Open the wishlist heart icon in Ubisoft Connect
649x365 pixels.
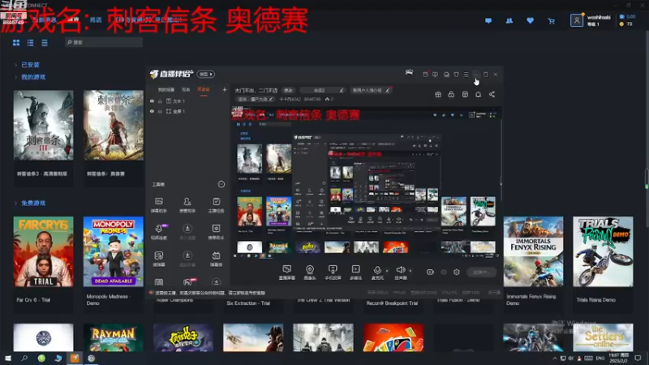(531, 21)
